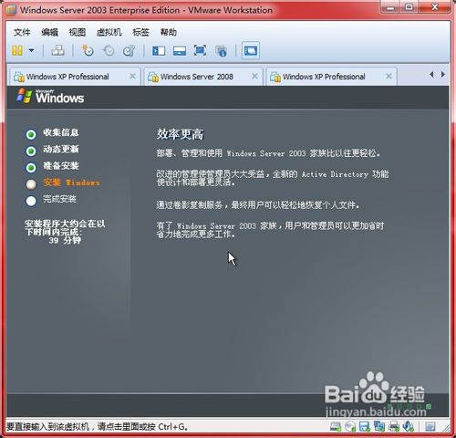Image resolution: width=456 pixels, height=438 pixels.
Task: Click the unity/info windows toolbar icon
Action: [x=221, y=51]
